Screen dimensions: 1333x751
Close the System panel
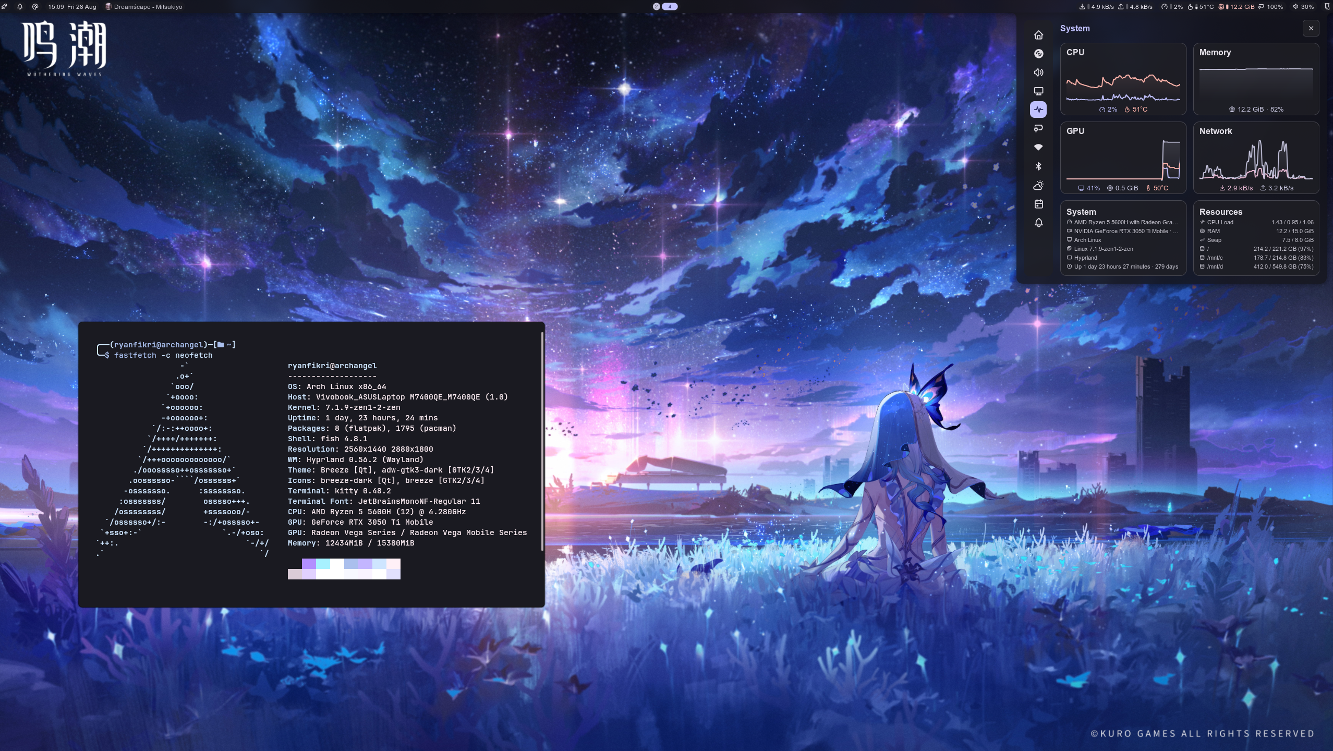tap(1311, 28)
